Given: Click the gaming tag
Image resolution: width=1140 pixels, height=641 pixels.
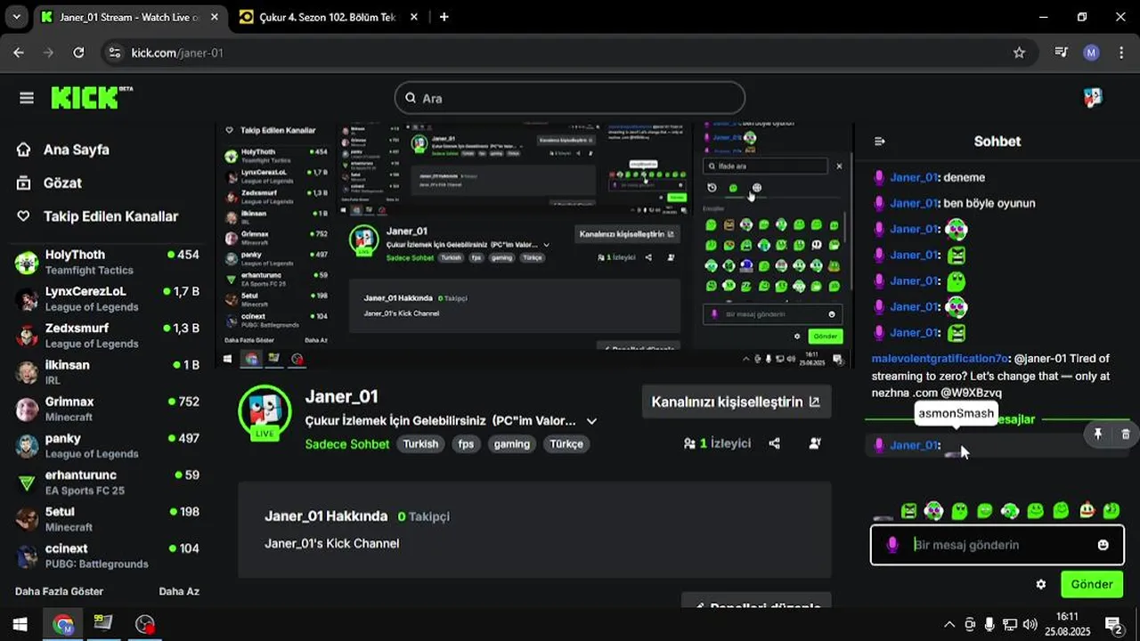Looking at the screenshot, I should pos(512,443).
